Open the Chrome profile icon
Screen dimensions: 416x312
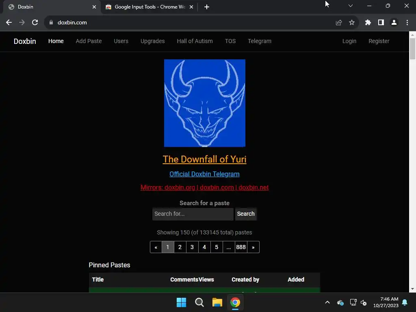(394, 23)
